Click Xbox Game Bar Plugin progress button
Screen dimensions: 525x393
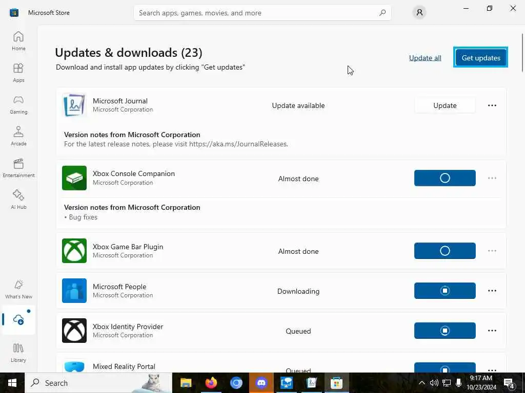445,251
